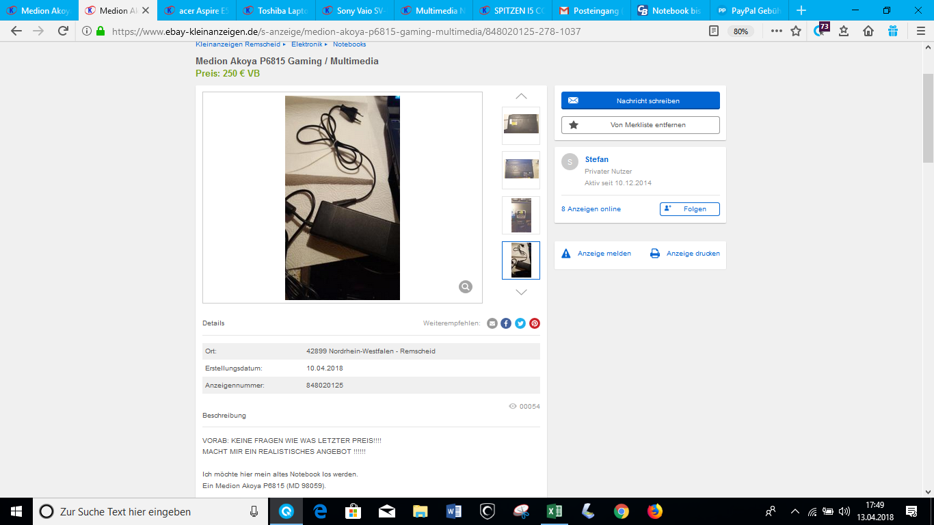Show hidden system tray icons

(x=795, y=511)
